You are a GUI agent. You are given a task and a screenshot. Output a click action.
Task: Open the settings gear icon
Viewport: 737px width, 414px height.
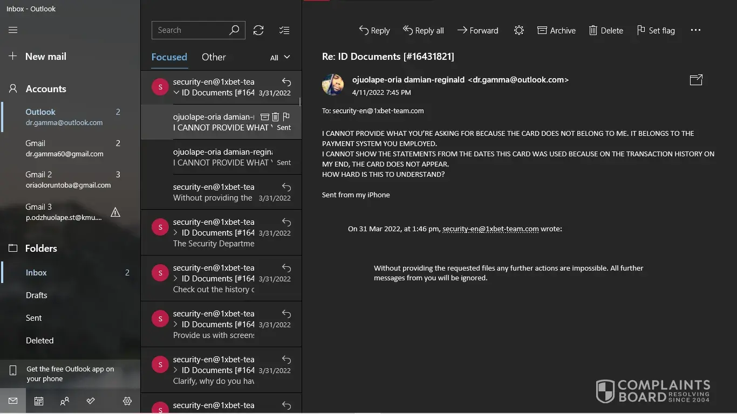(x=127, y=401)
